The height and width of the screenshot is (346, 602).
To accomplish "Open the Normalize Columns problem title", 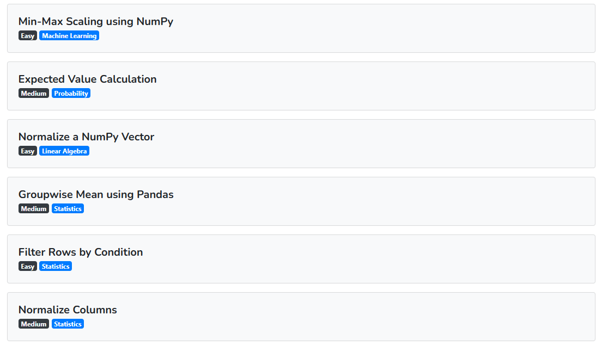I will coord(68,310).
